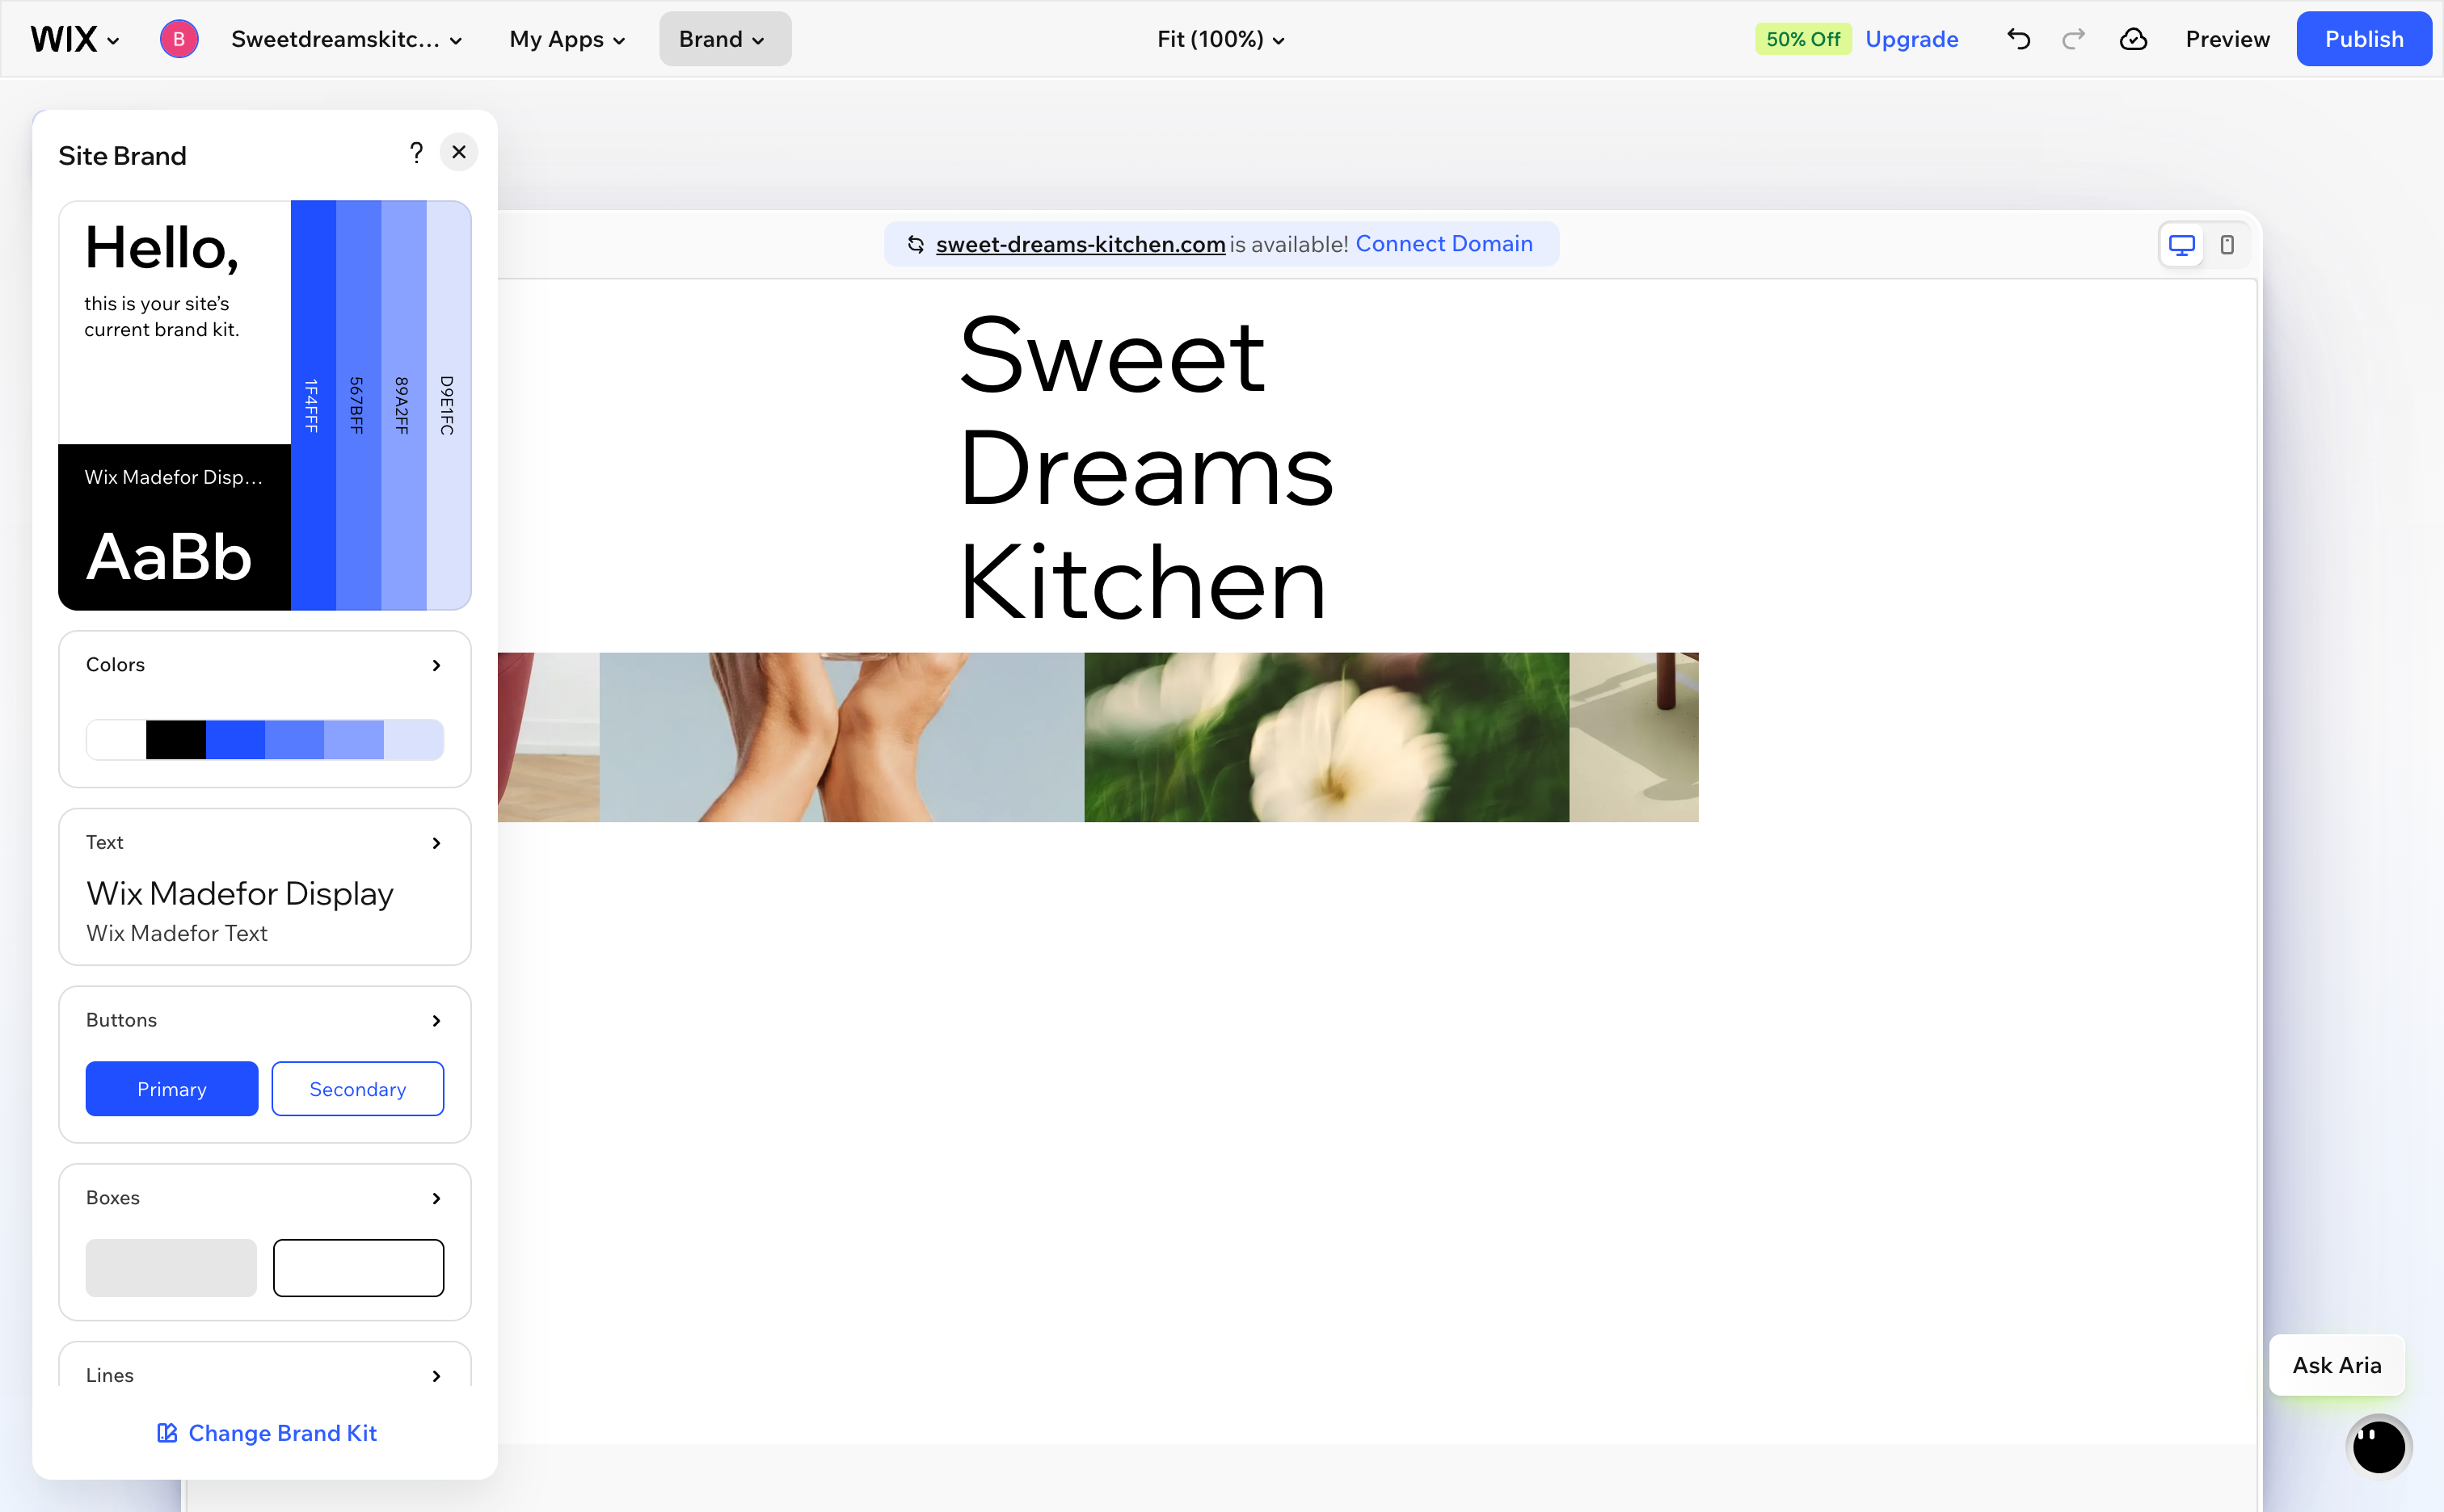Open the Fit (100%) zoom dropdown

[1220, 39]
